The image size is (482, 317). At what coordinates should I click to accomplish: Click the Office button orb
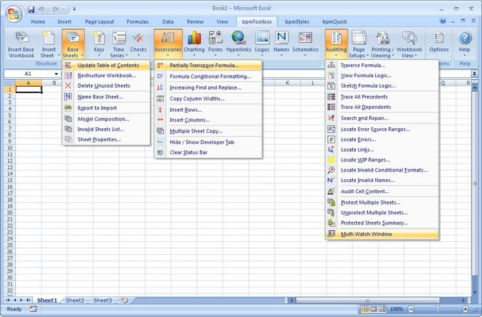pyautogui.click(x=14, y=14)
